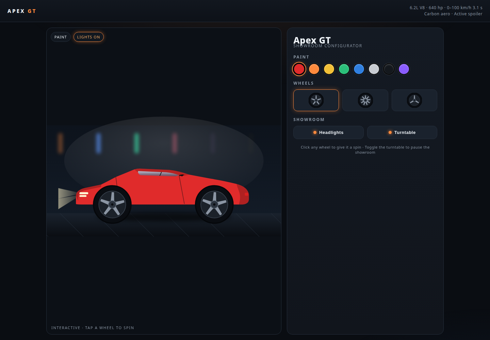Spin the car's front wheel
490x340 pixels.
click(112, 204)
